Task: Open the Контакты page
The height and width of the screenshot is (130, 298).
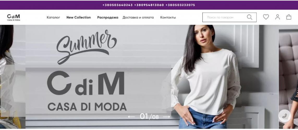Action: click(168, 17)
